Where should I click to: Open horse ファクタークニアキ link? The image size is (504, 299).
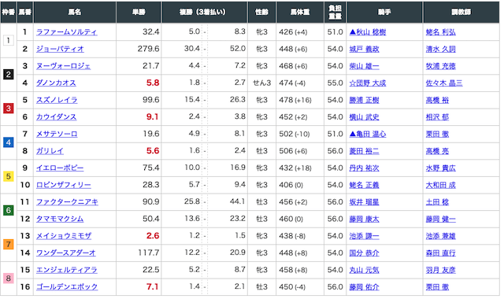67,202
